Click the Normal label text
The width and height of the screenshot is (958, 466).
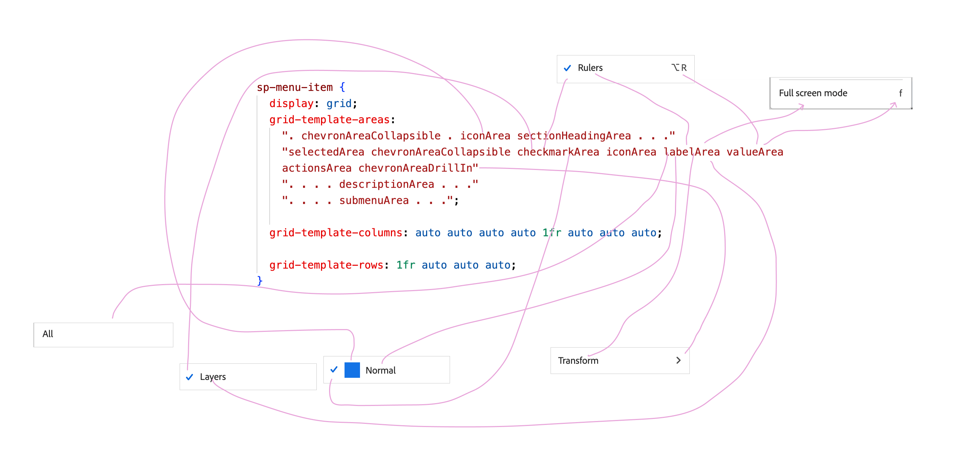[x=380, y=370]
